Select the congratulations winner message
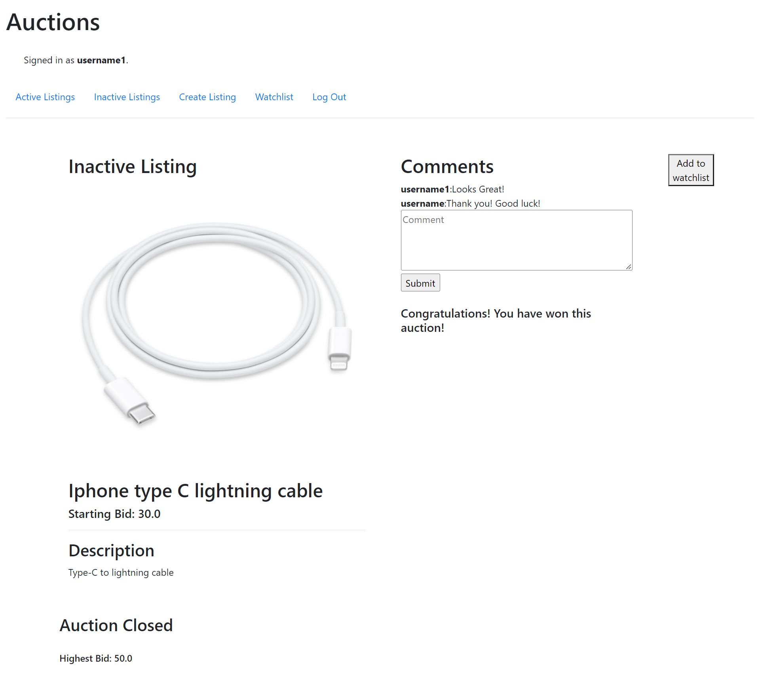Viewport: 760px width, 687px height. click(496, 320)
